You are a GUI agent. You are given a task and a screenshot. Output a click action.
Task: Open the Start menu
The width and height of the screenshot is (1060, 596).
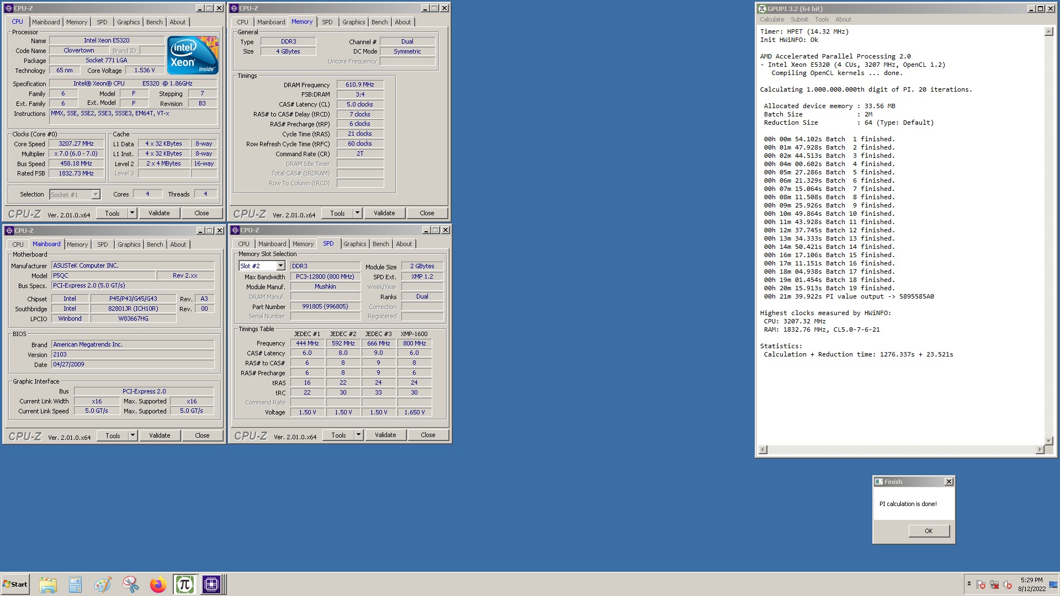15,584
